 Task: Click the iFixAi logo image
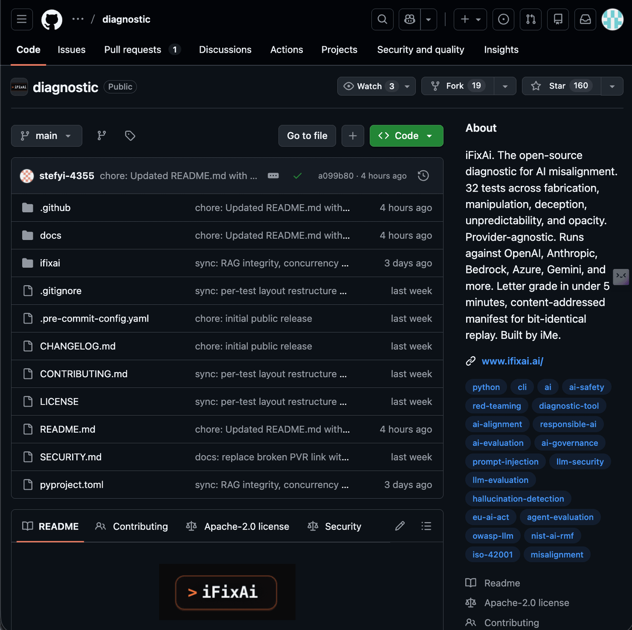227,592
